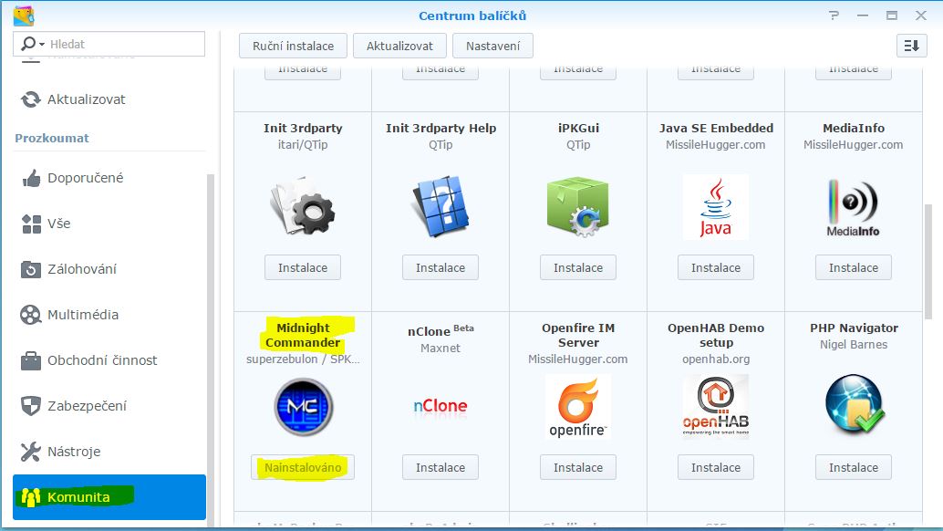Install the PHP Navigator package

coord(854,467)
